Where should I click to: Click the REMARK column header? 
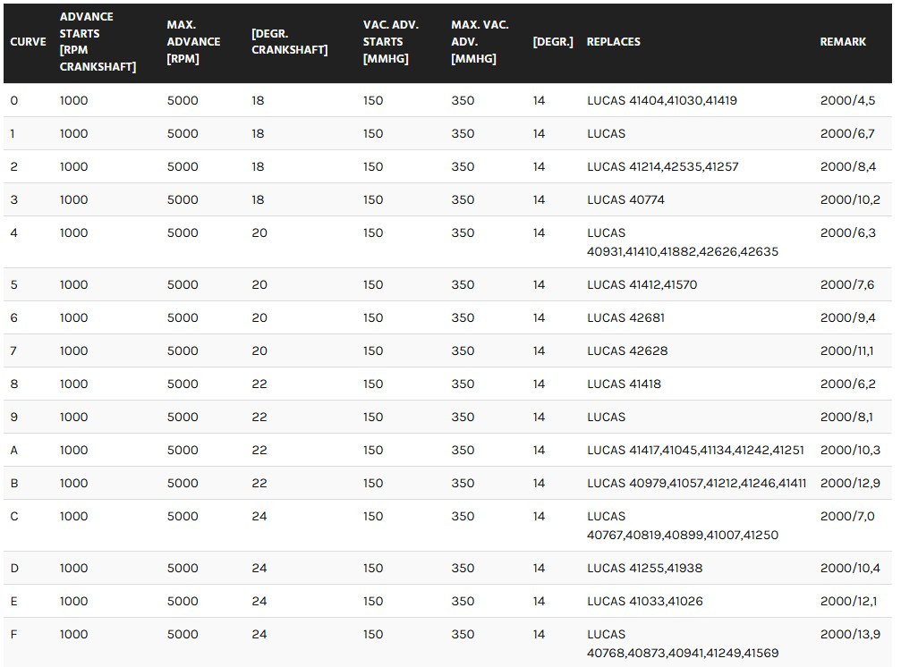[x=843, y=42]
